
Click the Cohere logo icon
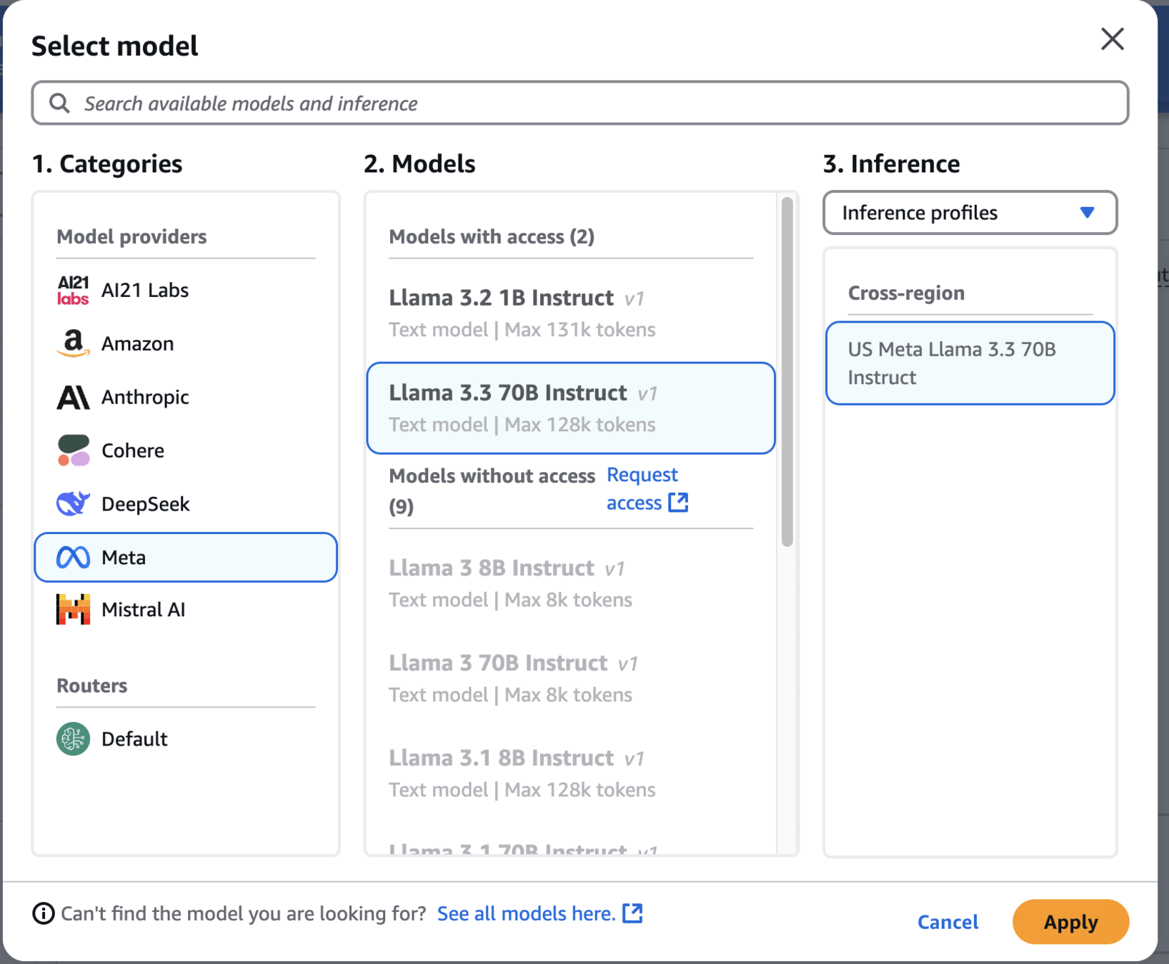pyautogui.click(x=73, y=451)
